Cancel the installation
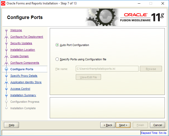 158,125
